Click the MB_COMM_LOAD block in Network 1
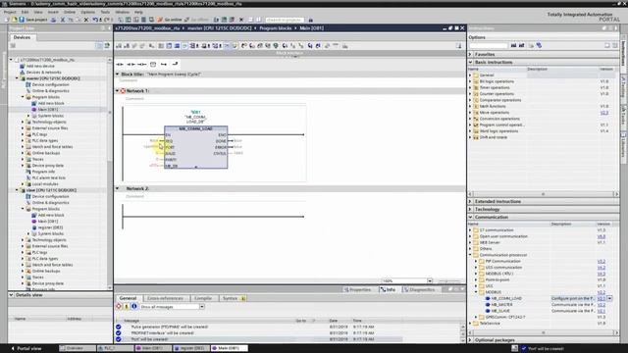This screenshot has height=353, width=628. click(196, 147)
